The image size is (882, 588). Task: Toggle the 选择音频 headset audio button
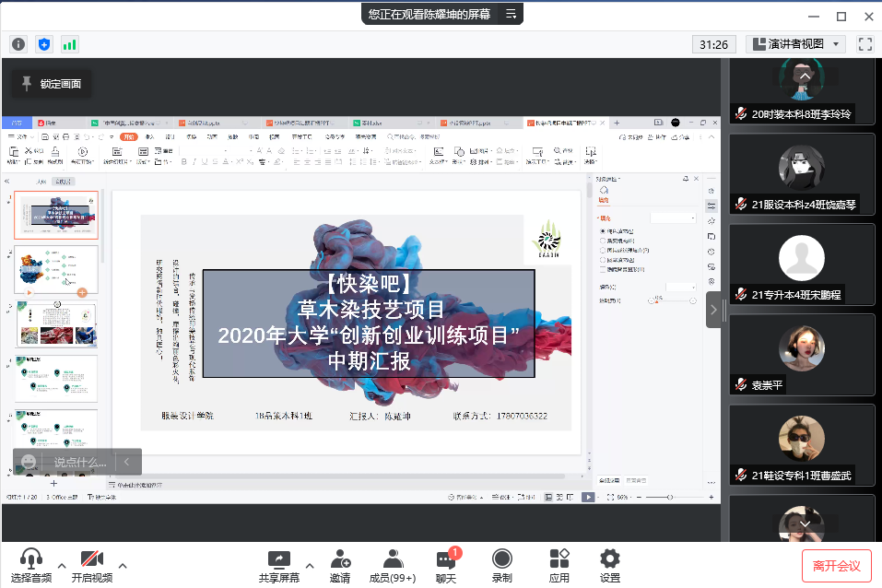click(31, 564)
